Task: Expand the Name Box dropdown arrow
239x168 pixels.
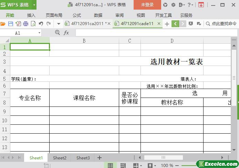Action: (x=39, y=33)
